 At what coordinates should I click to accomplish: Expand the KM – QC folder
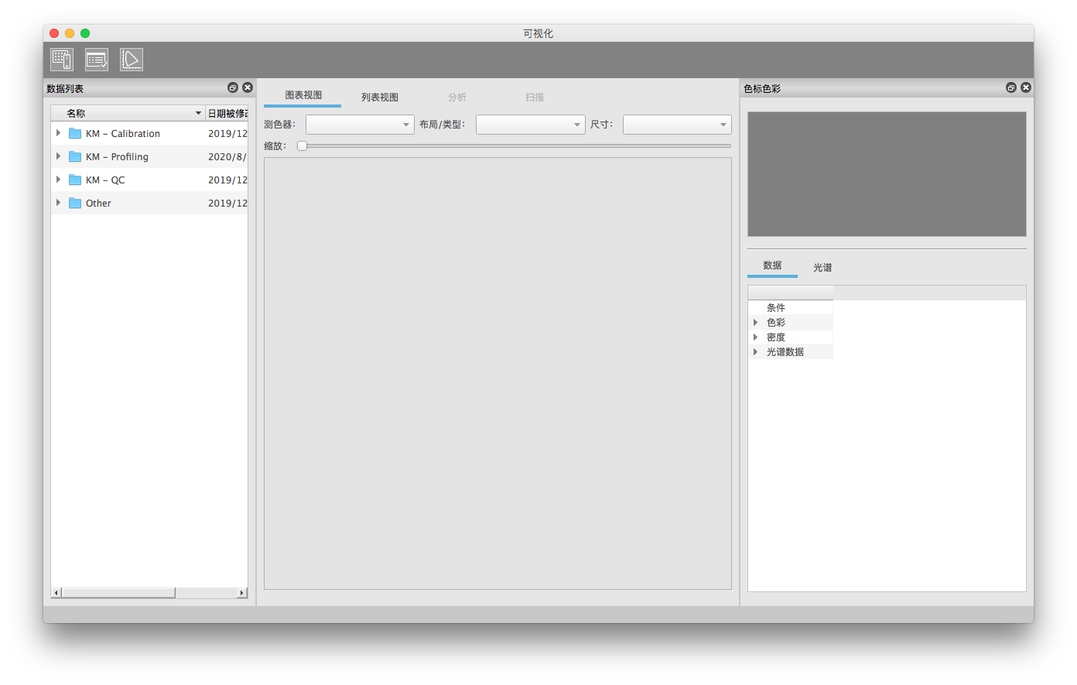pos(58,180)
